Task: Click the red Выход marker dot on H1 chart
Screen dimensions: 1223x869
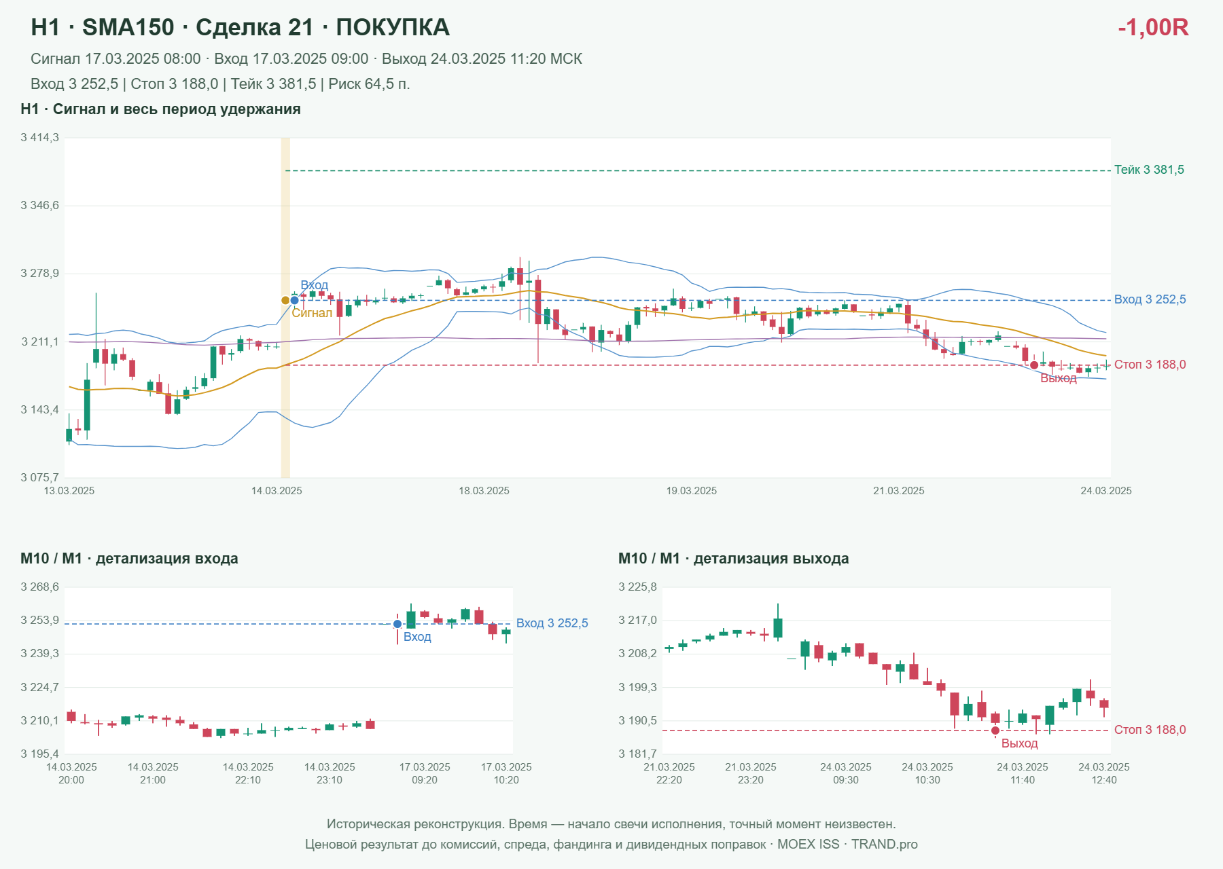Action: (1034, 365)
